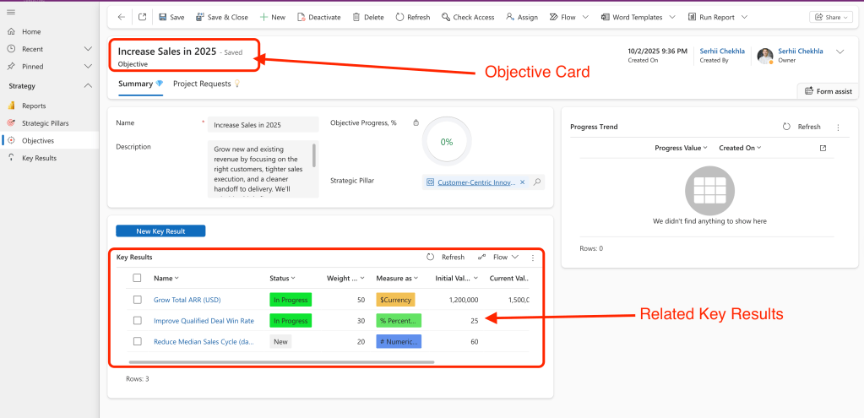Viewport: 864px width, 418px height.
Task: Open the Grow Total ARR (USD) link
Action: 187,299
